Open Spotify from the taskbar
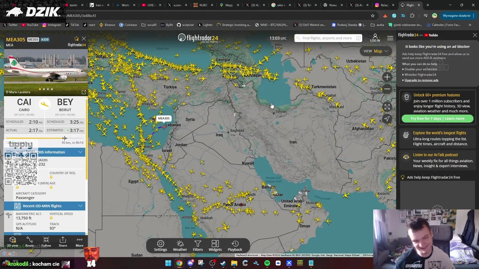Viewport: 479px width, 269px height. coord(267,263)
